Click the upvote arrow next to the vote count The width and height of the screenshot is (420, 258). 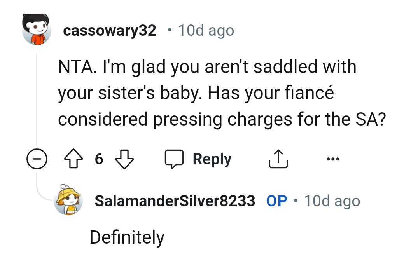pos(73,159)
